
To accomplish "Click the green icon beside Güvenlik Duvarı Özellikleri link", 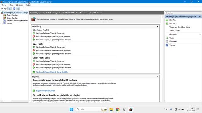I will click(x=34, y=72).
